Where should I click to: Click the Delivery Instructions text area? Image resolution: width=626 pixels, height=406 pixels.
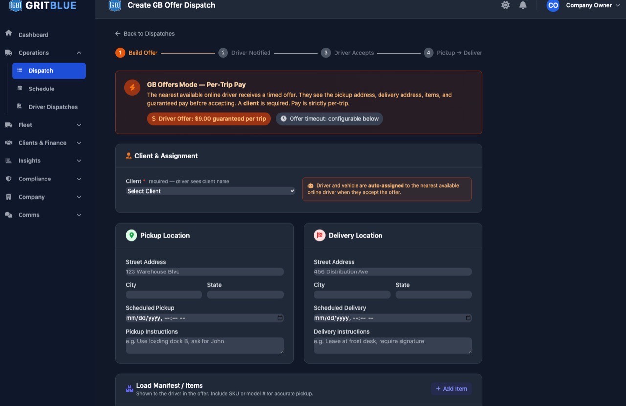[393, 345]
